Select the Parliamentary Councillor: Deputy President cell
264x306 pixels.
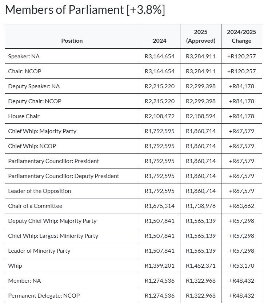pos(72,176)
